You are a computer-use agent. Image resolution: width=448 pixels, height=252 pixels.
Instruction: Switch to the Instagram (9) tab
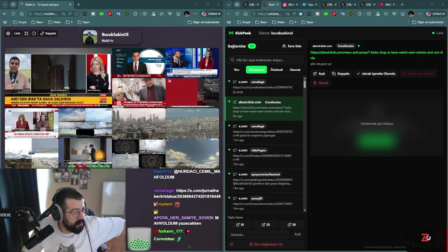(x=290, y=5)
